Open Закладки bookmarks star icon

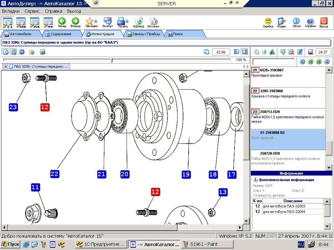click(89, 21)
